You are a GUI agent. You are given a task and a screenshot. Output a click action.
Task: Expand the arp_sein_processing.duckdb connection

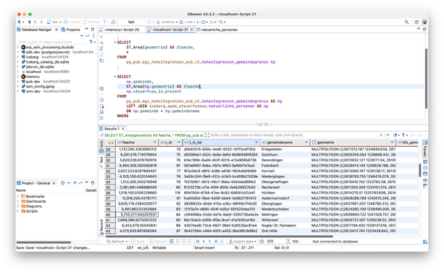[18, 47]
